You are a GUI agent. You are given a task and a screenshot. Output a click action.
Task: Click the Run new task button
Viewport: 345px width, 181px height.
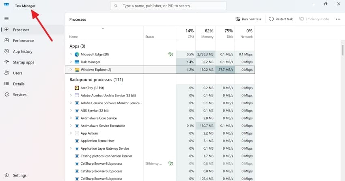click(248, 19)
